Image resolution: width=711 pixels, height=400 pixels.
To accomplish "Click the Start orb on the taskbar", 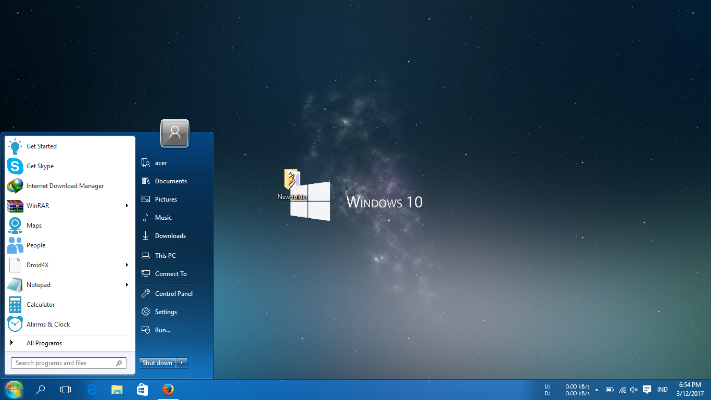I will tap(14, 390).
